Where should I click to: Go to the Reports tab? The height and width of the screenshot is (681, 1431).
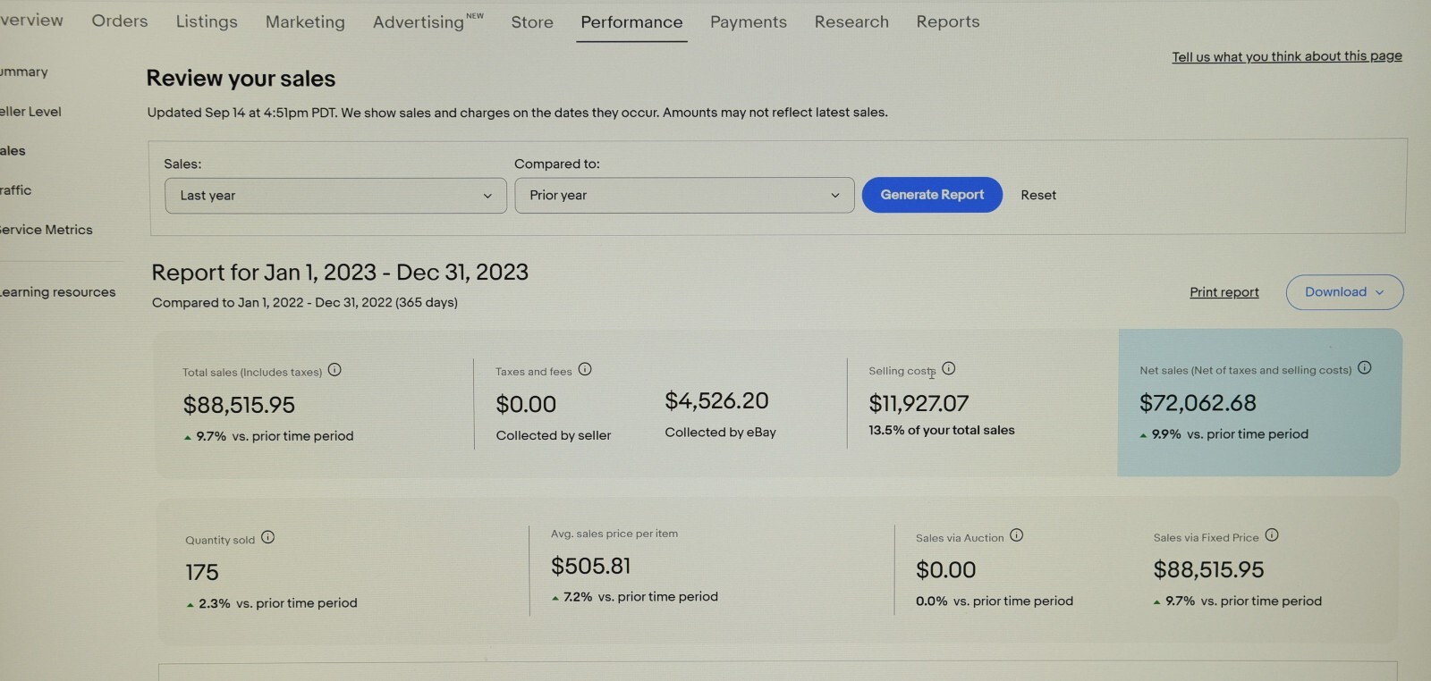point(948,21)
